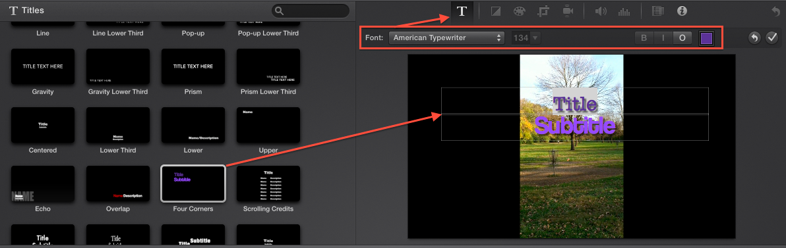Screen dimensions: 786x248
Task: Click the Titles panel heading text
Action: pyautogui.click(x=33, y=11)
